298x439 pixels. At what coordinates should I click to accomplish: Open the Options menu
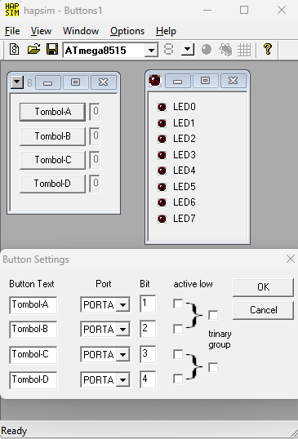tap(127, 31)
